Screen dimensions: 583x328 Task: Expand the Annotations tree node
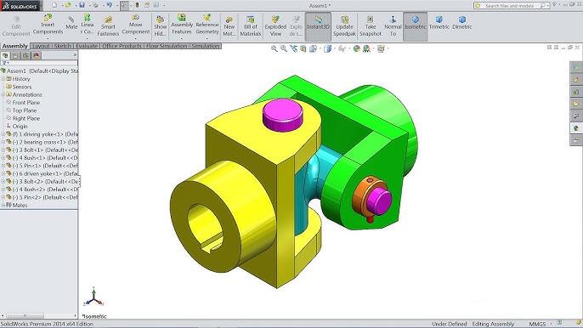[x=3, y=95]
